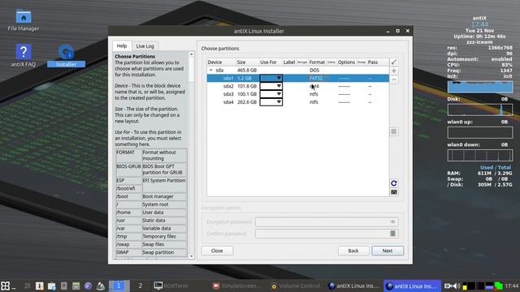Image resolution: width=520 pixels, height=292 pixels.
Task: Select the sda4 partition row
Action: [298, 102]
